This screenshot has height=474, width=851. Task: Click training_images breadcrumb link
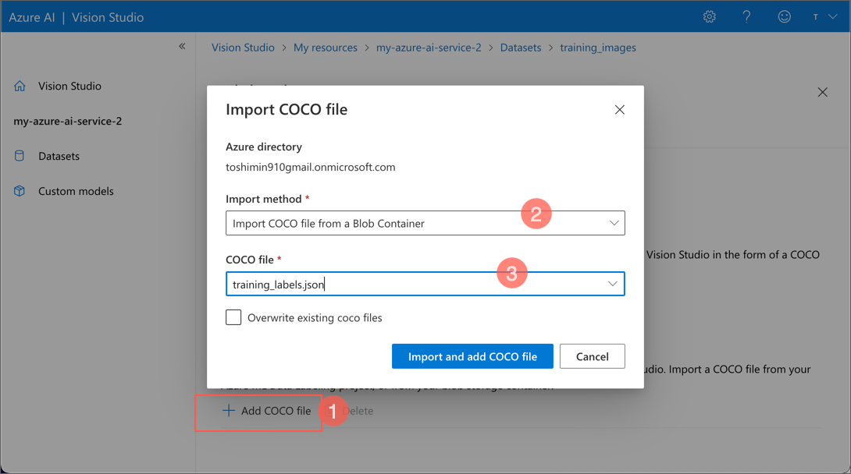coord(598,48)
